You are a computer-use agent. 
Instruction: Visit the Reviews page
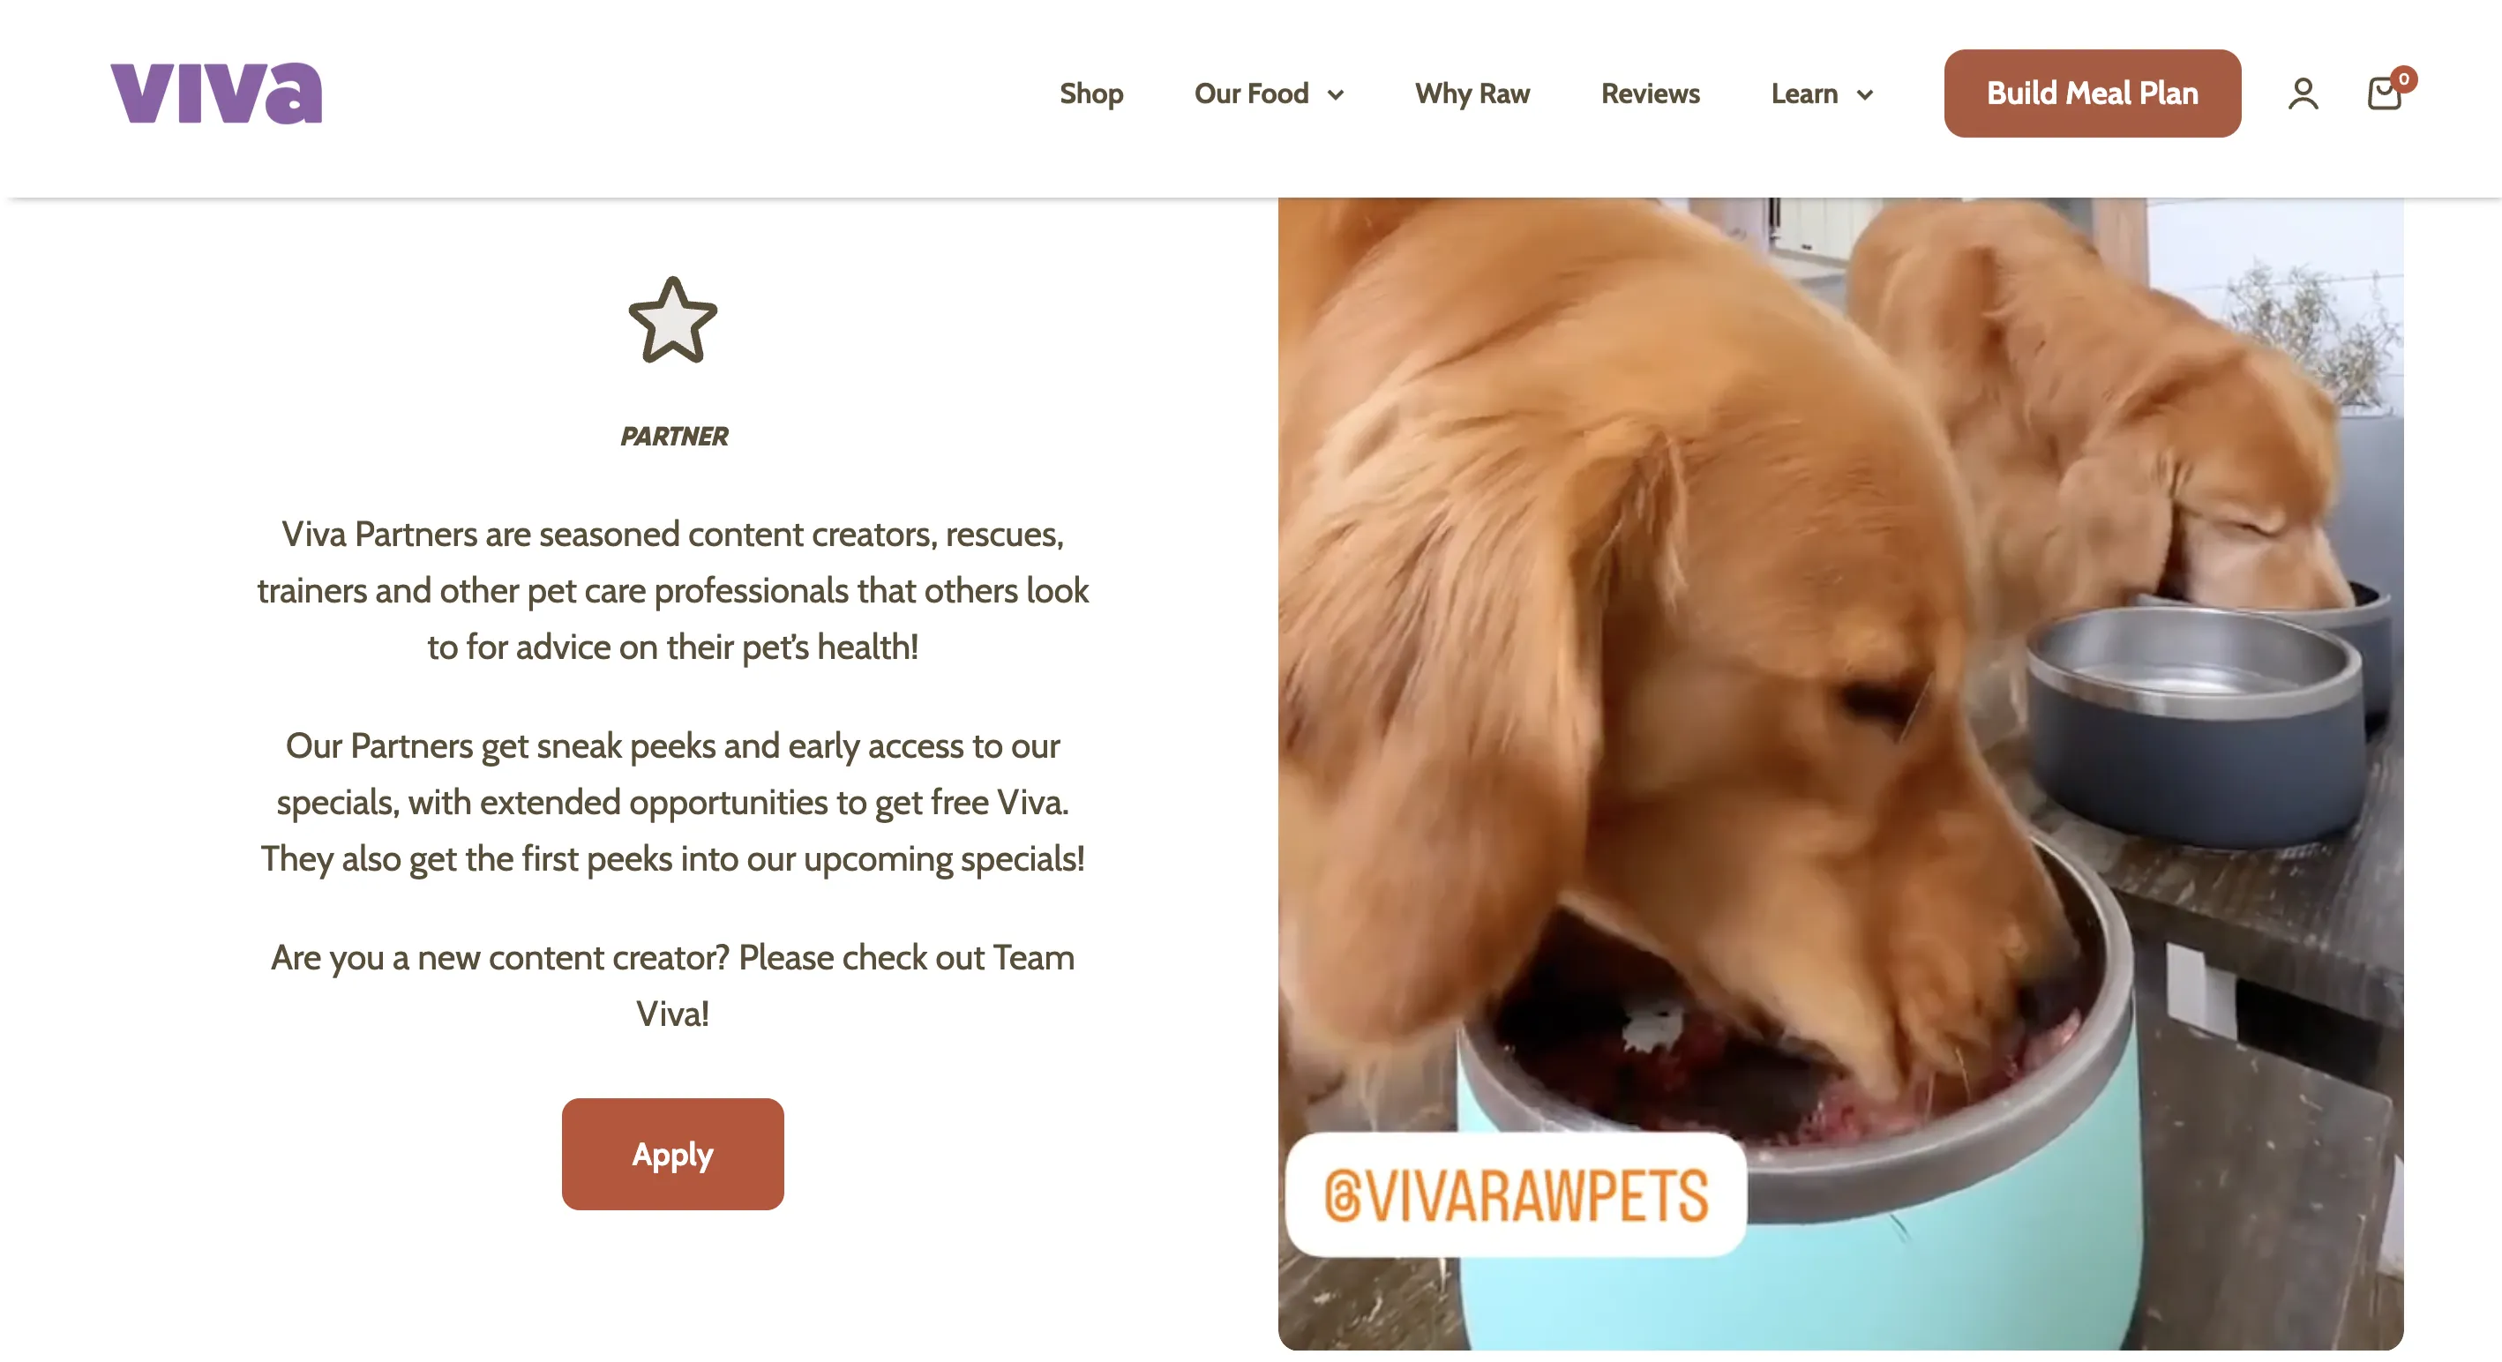[x=1649, y=94]
